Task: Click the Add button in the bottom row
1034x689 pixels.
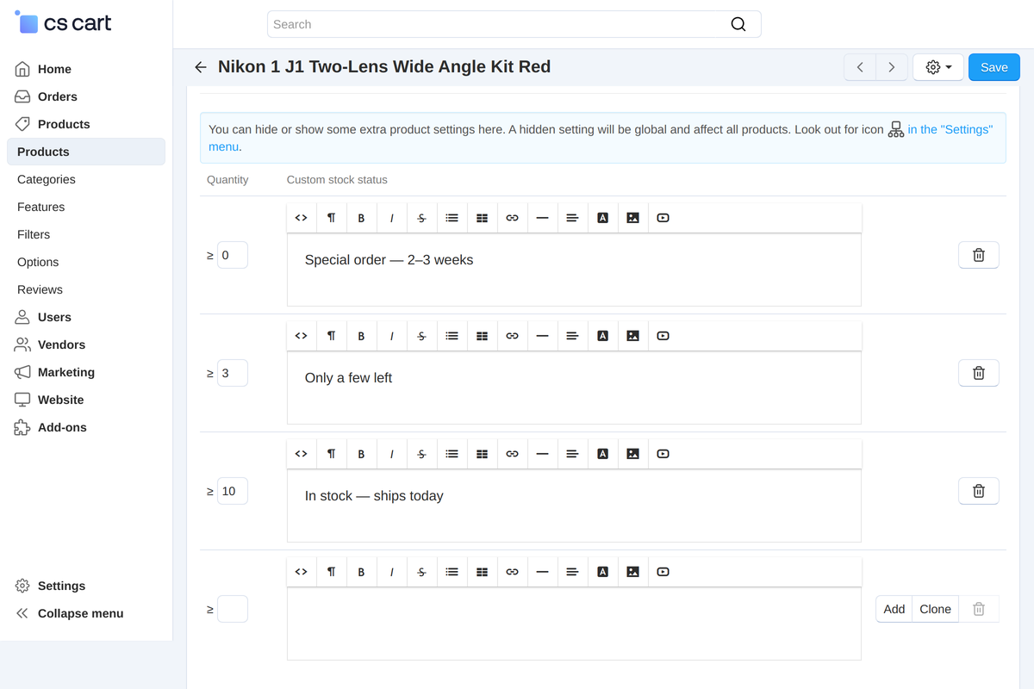Action: (x=894, y=609)
